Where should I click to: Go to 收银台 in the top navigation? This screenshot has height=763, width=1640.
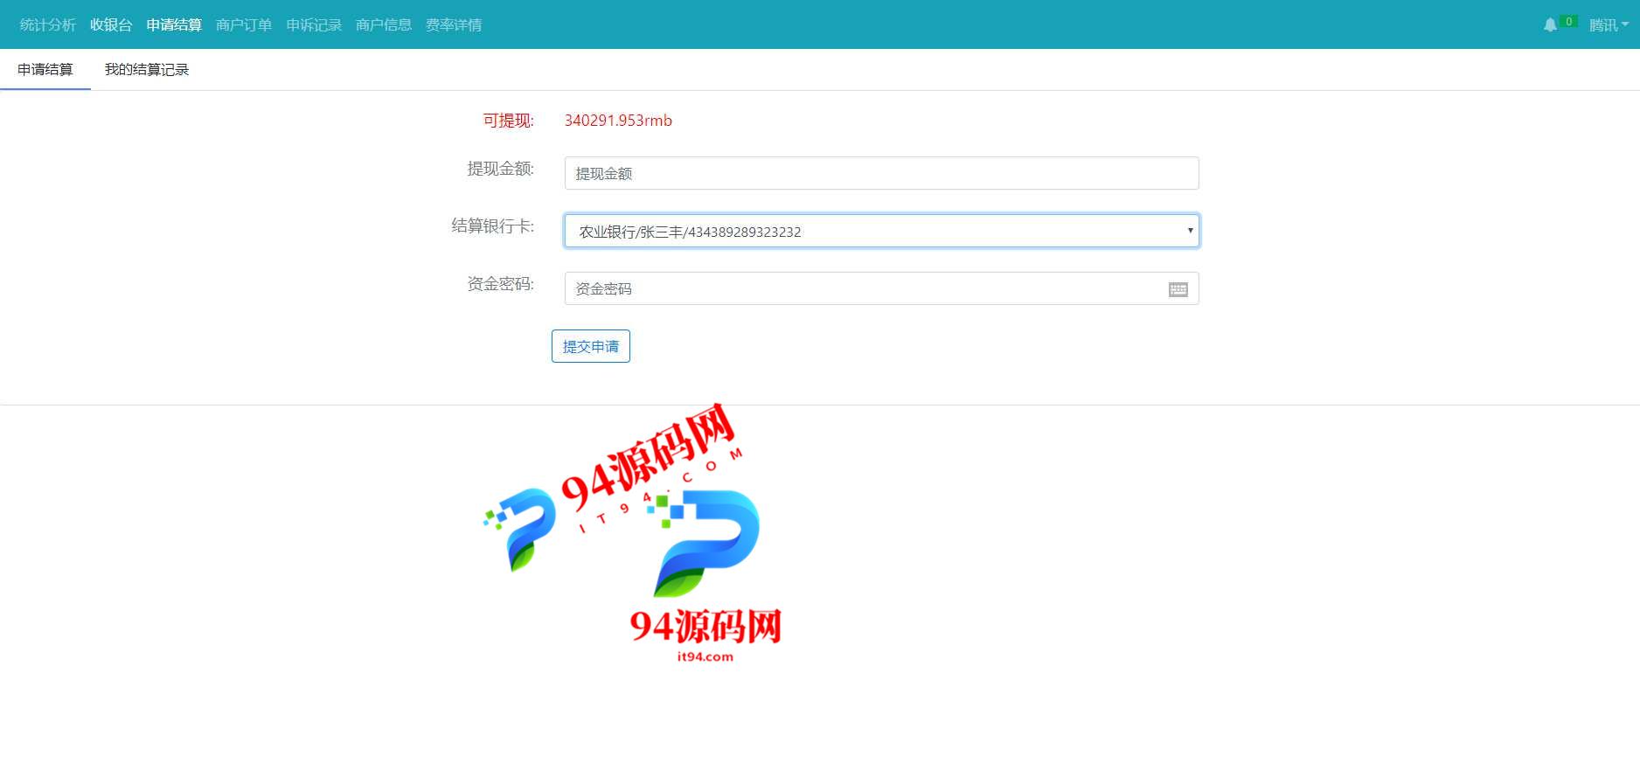pos(111,24)
